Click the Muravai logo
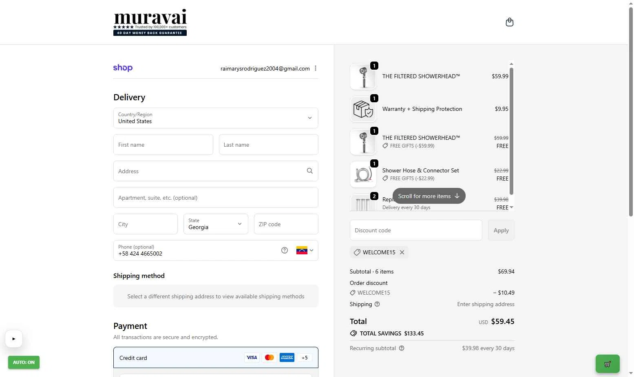634x377 pixels. pos(150,22)
